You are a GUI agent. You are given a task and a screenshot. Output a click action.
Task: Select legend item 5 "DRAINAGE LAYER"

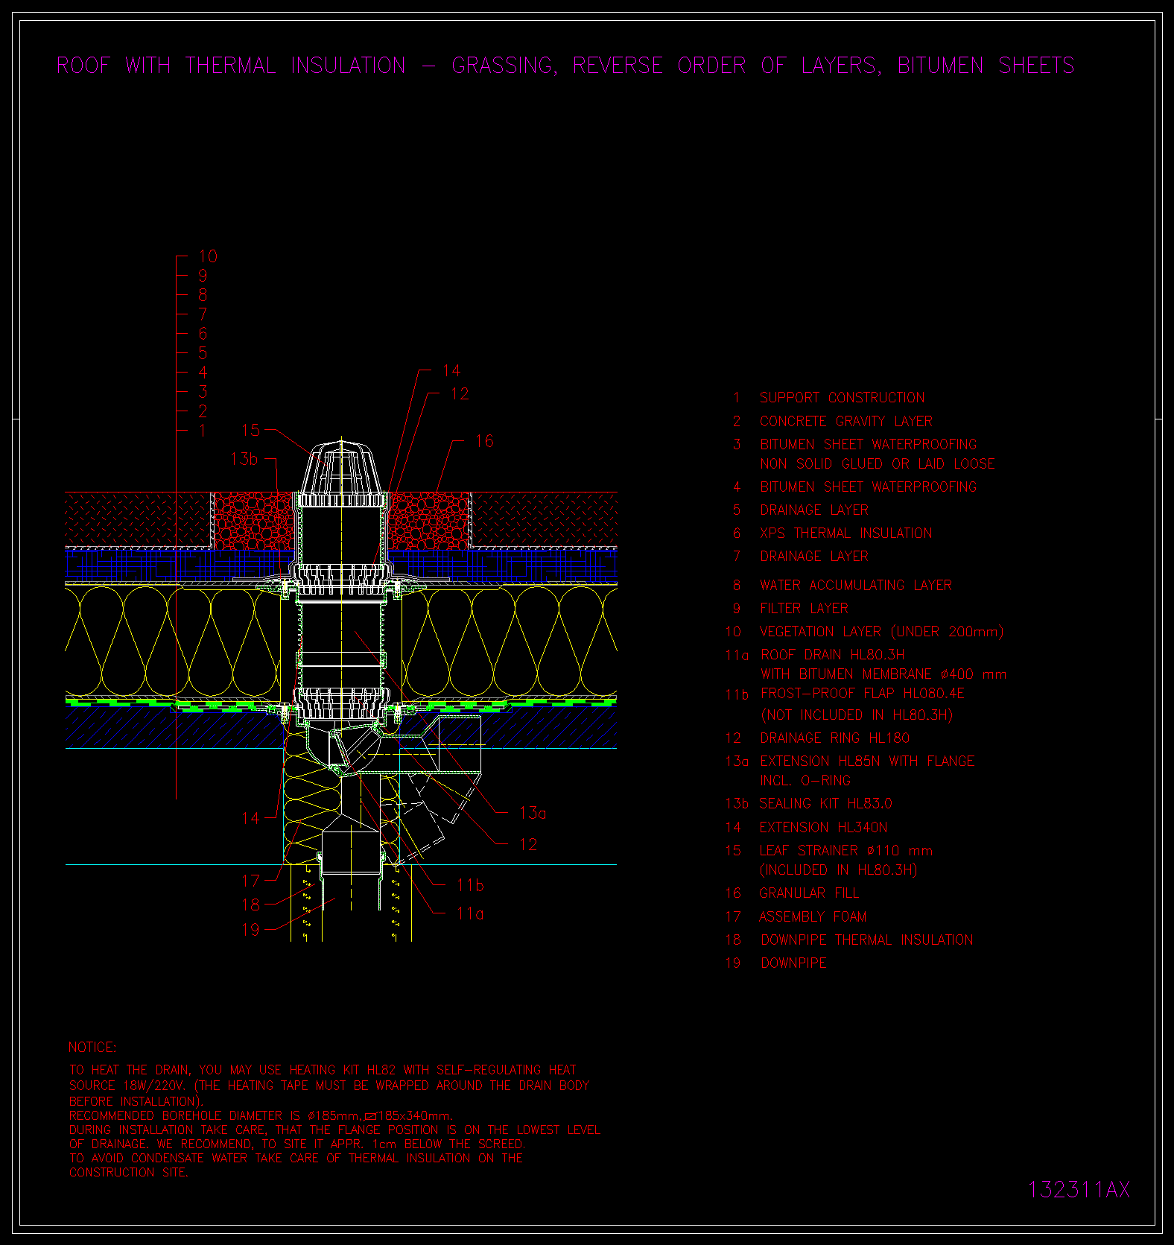tap(814, 510)
